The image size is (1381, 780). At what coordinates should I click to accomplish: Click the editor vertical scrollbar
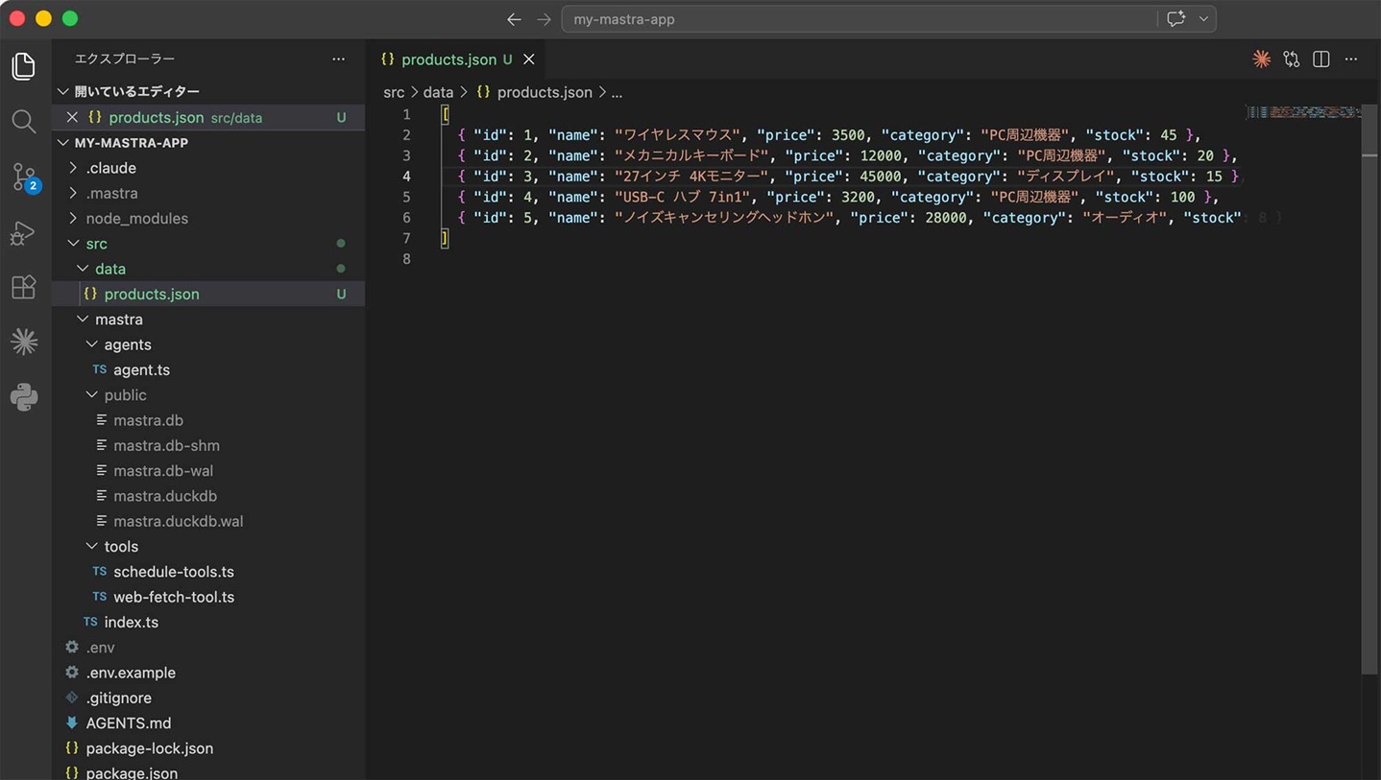click(x=1370, y=389)
